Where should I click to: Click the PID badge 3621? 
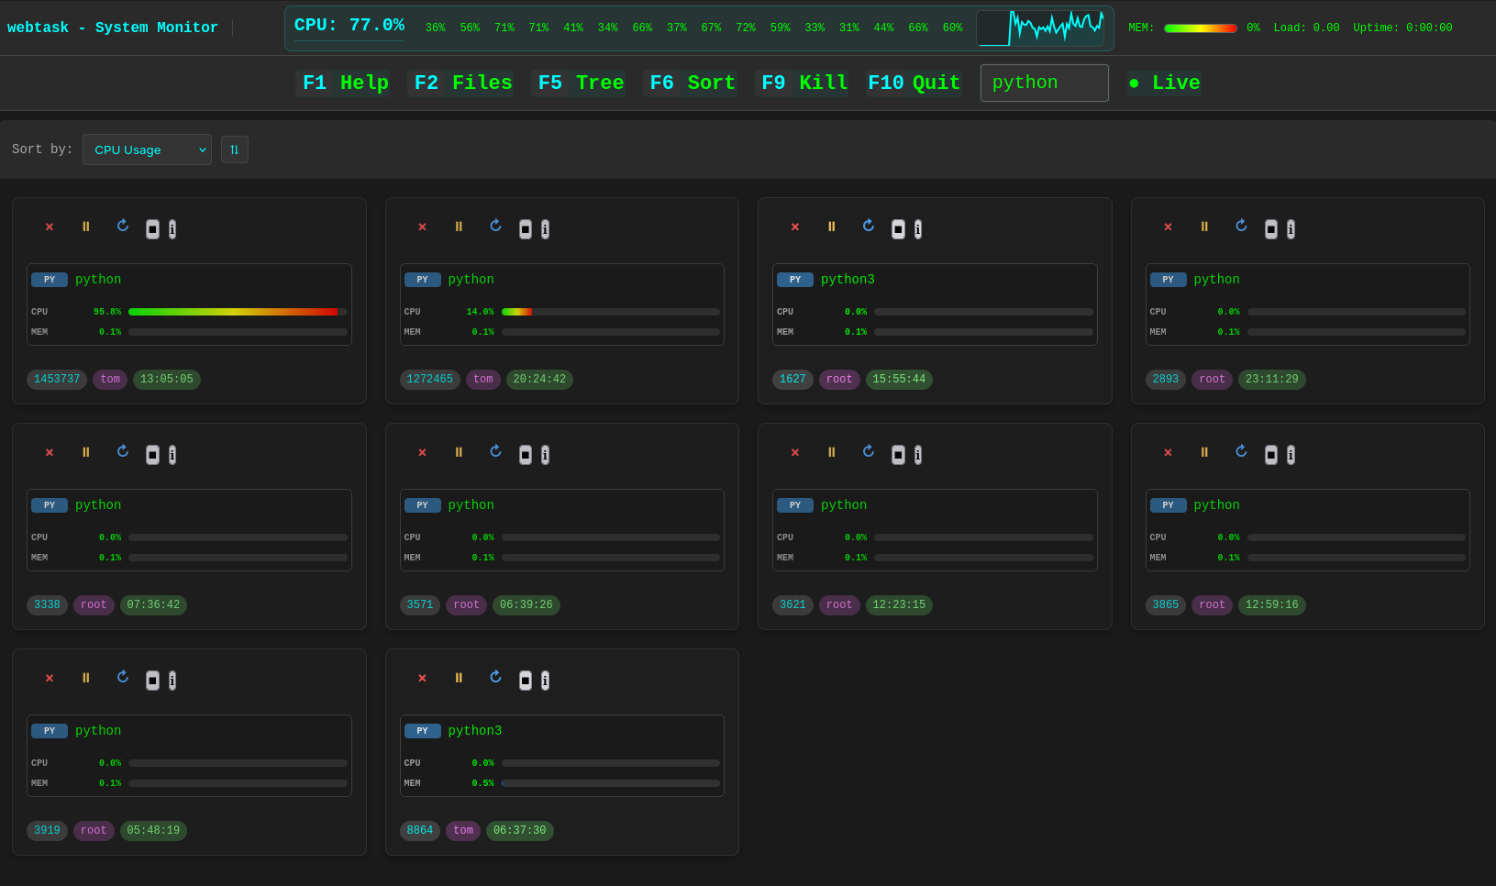click(792, 605)
